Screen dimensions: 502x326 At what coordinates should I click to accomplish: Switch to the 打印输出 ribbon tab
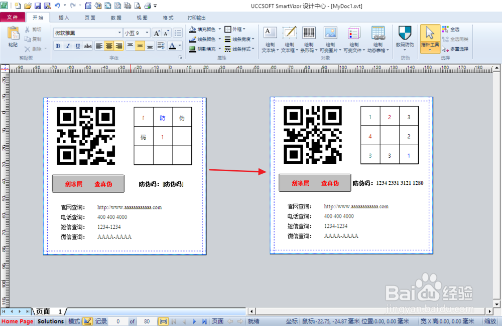(x=197, y=18)
